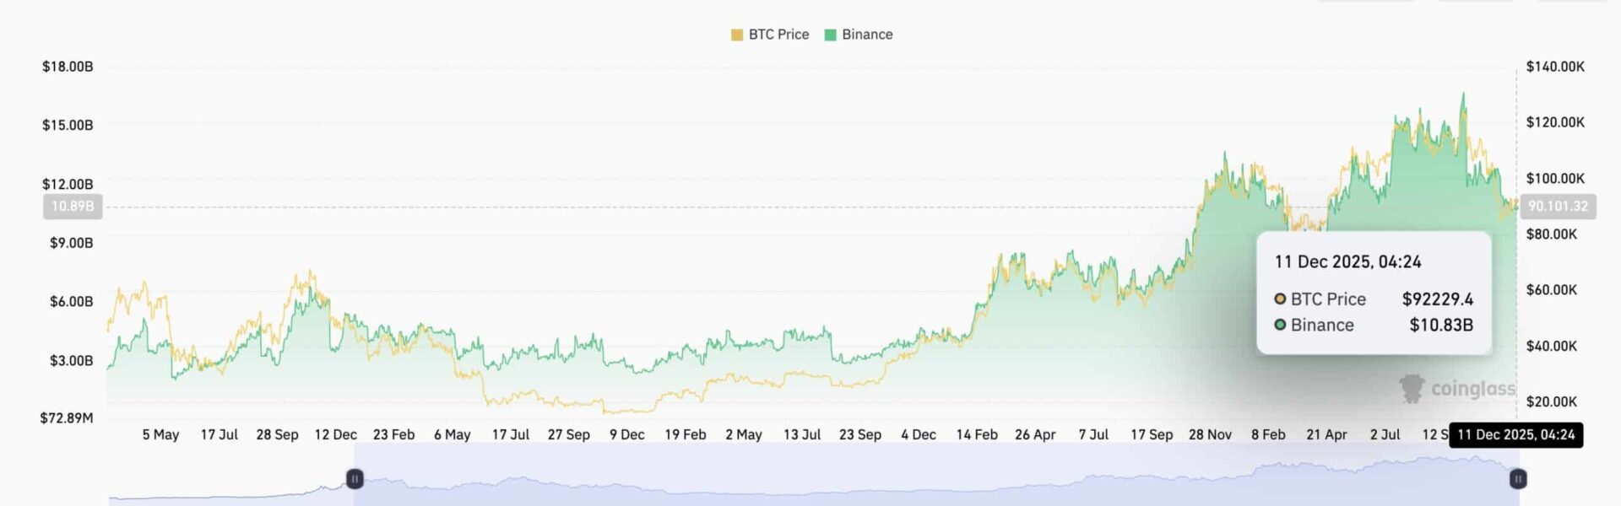The image size is (1621, 506).
Task: Click the yellow BTC Price legend swatch
Action: [737, 35]
